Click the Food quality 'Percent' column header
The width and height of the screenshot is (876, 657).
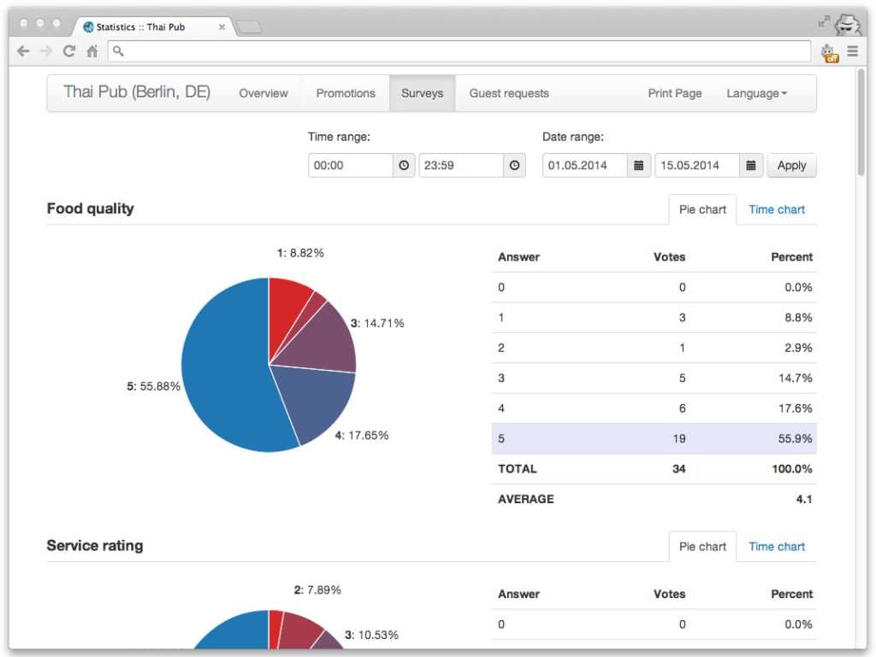pyautogui.click(x=791, y=257)
